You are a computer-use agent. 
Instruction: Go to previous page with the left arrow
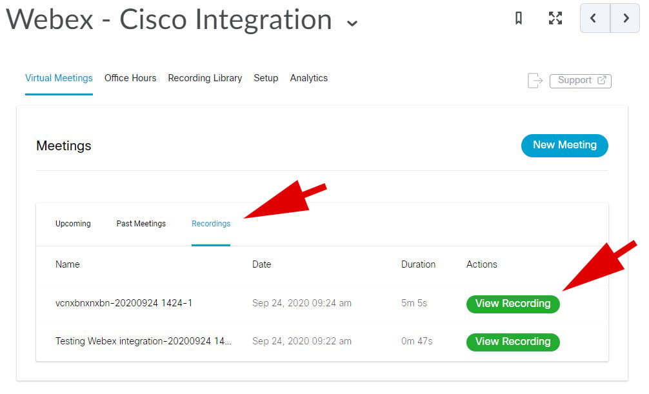(594, 19)
